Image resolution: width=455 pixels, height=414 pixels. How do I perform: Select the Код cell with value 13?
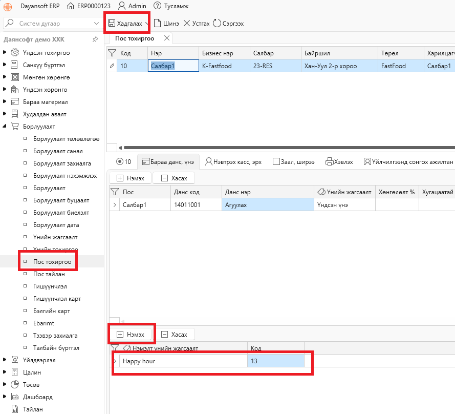tap(275, 361)
